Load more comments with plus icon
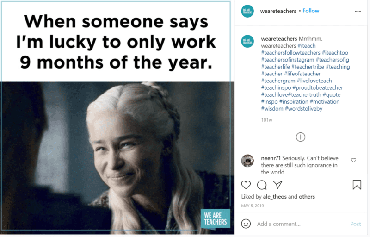Viewport: 370px width, 237px height. [301, 137]
